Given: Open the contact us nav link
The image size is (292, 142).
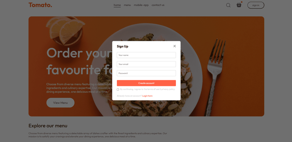Looking at the screenshot, I should tap(158, 5).
